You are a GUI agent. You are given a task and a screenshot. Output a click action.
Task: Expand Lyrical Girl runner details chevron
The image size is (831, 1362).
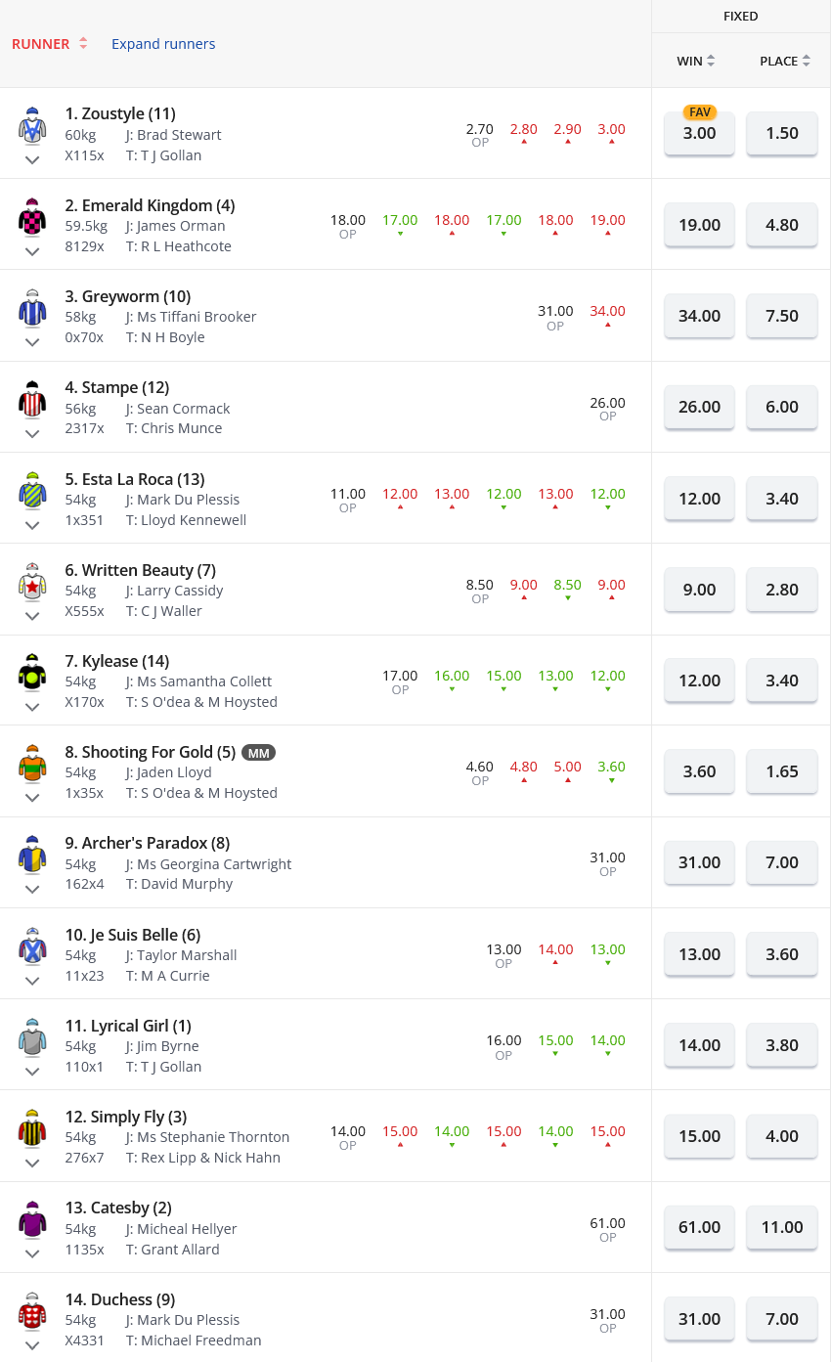(32, 1072)
